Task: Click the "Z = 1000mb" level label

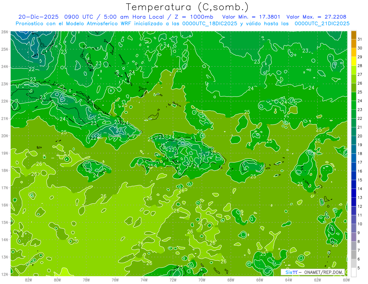Action: pyautogui.click(x=194, y=17)
